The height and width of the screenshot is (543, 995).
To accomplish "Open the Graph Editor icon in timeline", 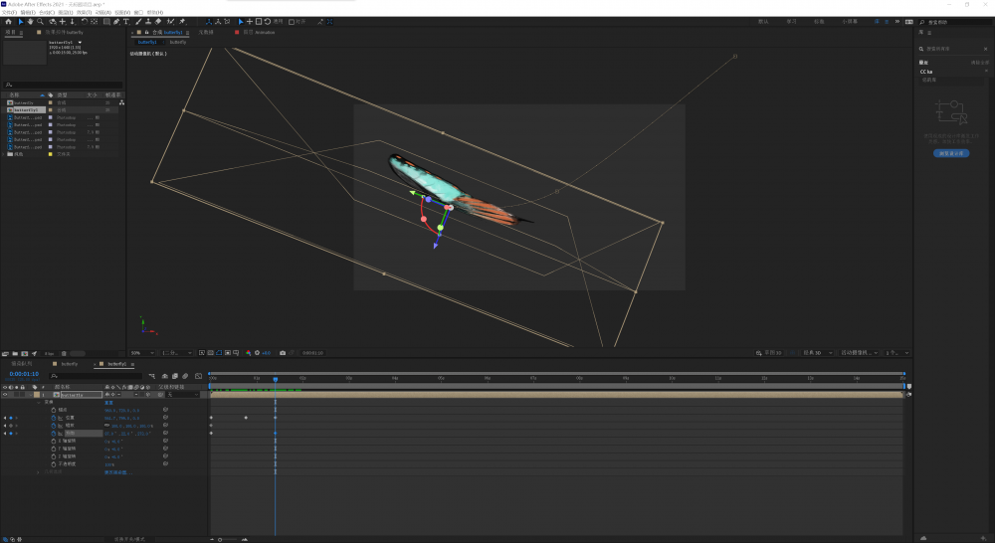I will (198, 376).
